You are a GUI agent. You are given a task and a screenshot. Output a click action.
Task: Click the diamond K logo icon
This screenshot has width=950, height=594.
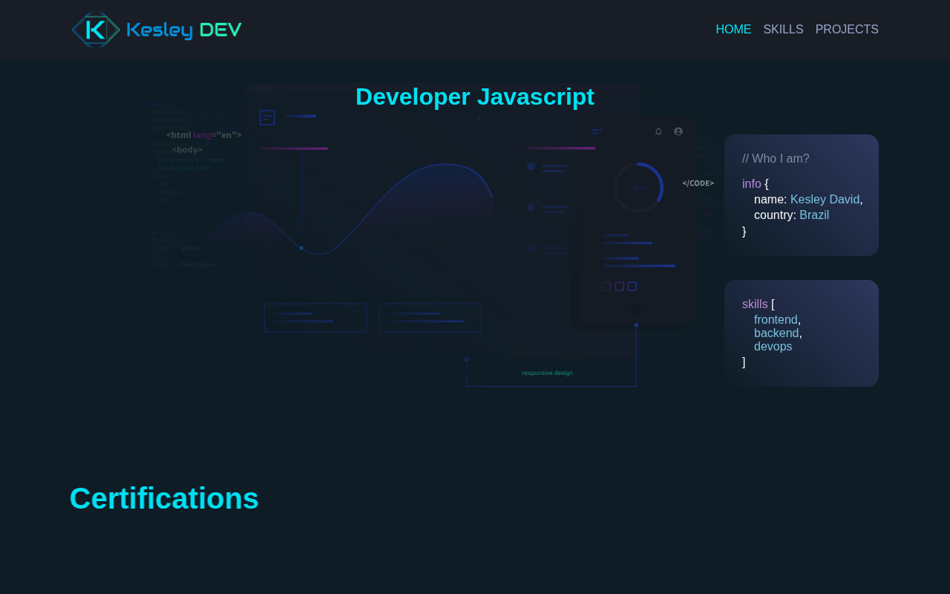[96, 30]
